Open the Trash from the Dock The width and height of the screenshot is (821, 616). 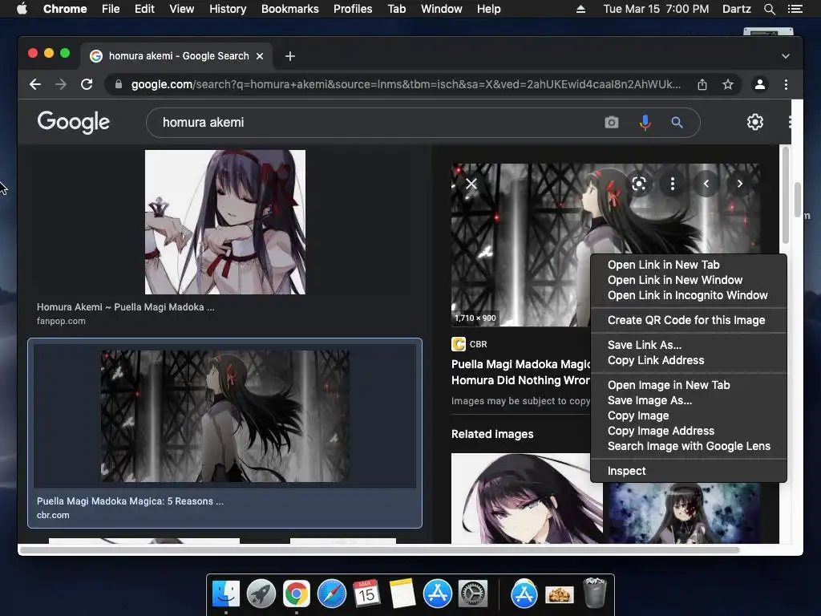click(x=595, y=593)
